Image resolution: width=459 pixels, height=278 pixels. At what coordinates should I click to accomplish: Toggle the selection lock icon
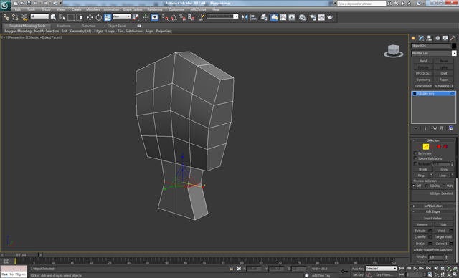click(x=232, y=269)
